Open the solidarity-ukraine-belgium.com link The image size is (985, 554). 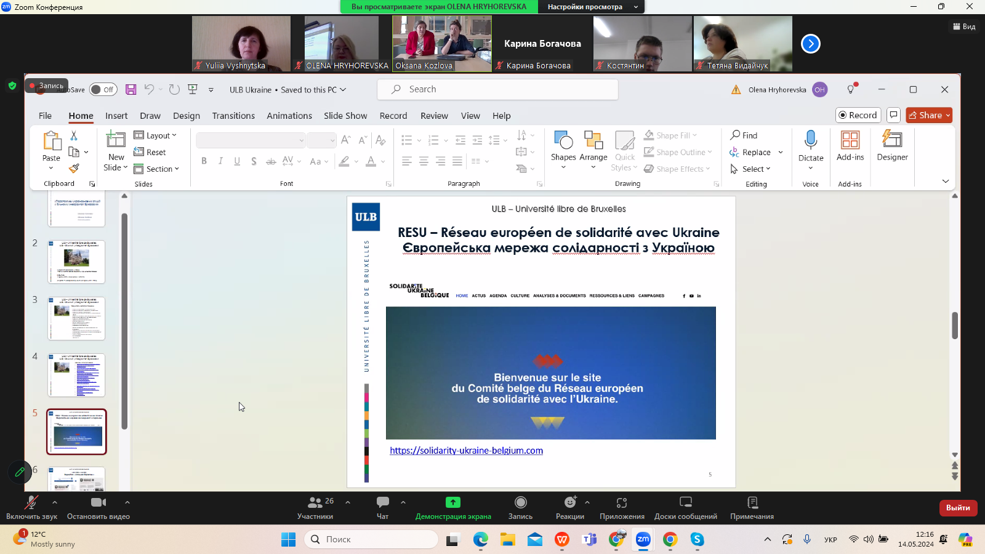466,451
